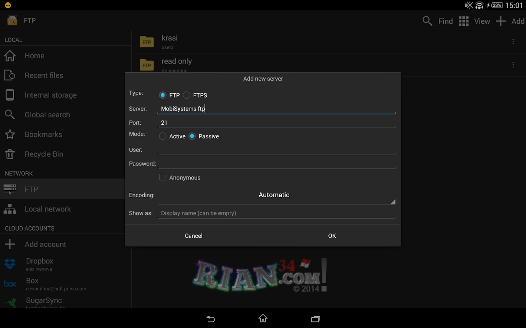This screenshot has width=526, height=328.
Task: Open the Encoding dropdown set to Automatic
Action: click(x=274, y=195)
